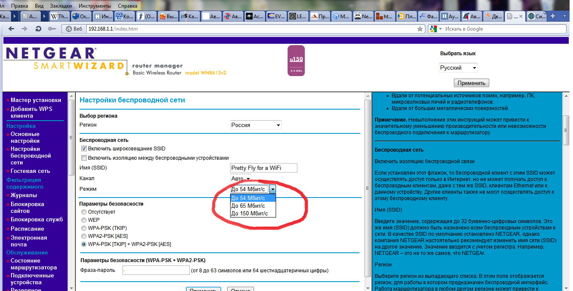This screenshot has height=291, width=573.
Task: Click the 'Фраза-пароль' input field
Action: 156,270
